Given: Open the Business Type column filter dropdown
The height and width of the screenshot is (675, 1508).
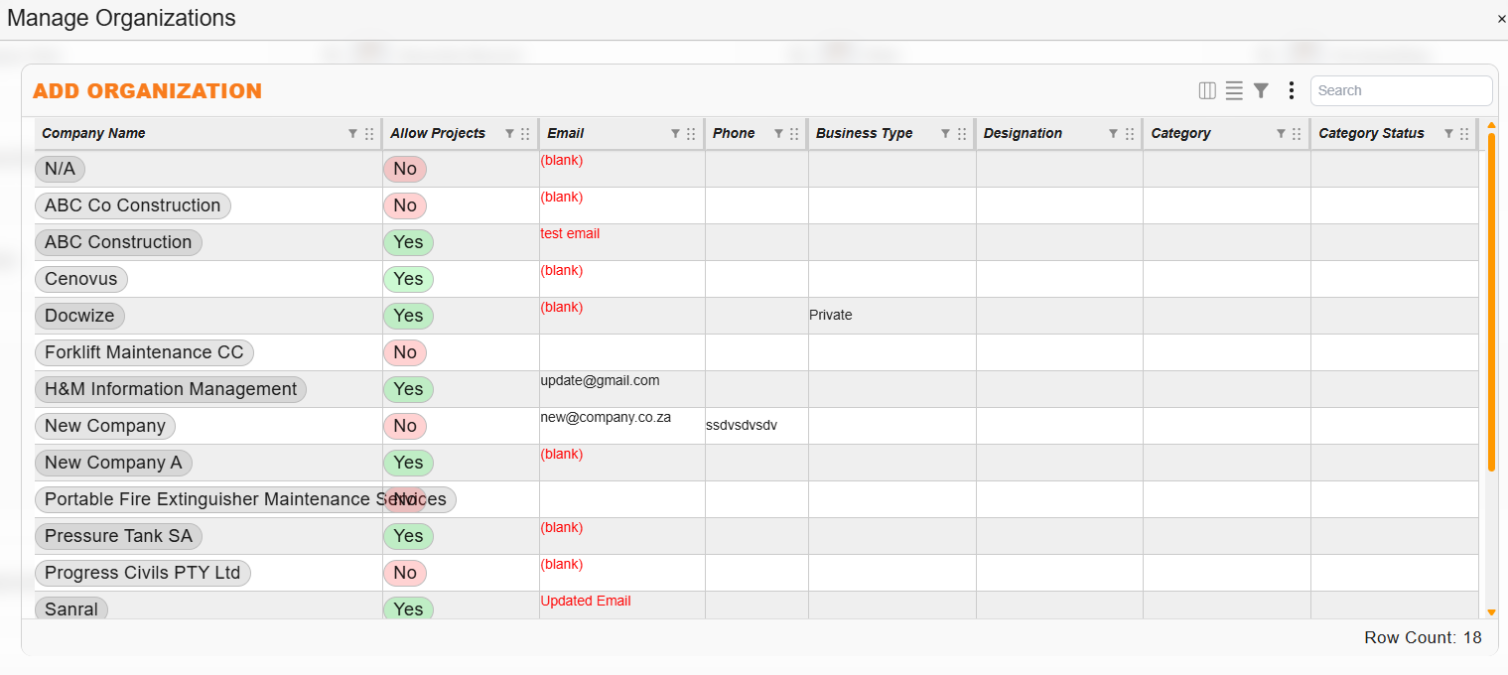Looking at the screenshot, I should coord(946,133).
